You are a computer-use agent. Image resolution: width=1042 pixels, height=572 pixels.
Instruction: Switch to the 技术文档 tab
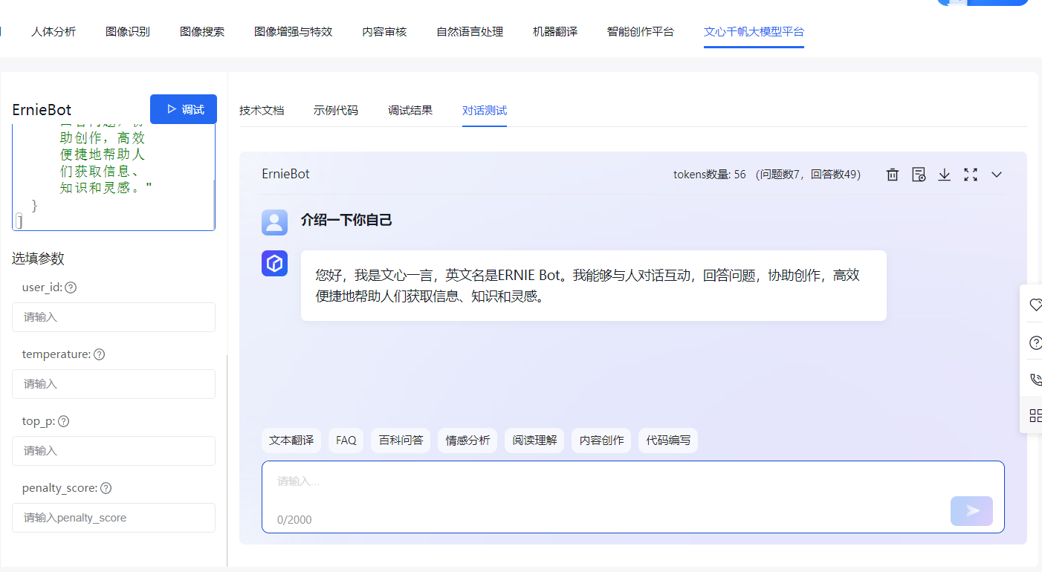point(262,111)
